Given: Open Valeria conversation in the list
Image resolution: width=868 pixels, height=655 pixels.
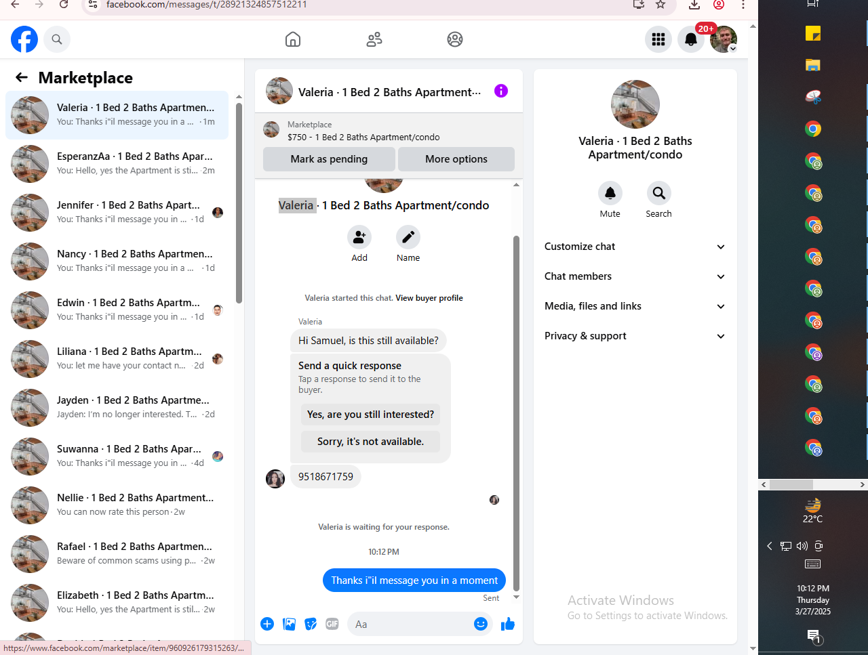Looking at the screenshot, I should pos(117,115).
